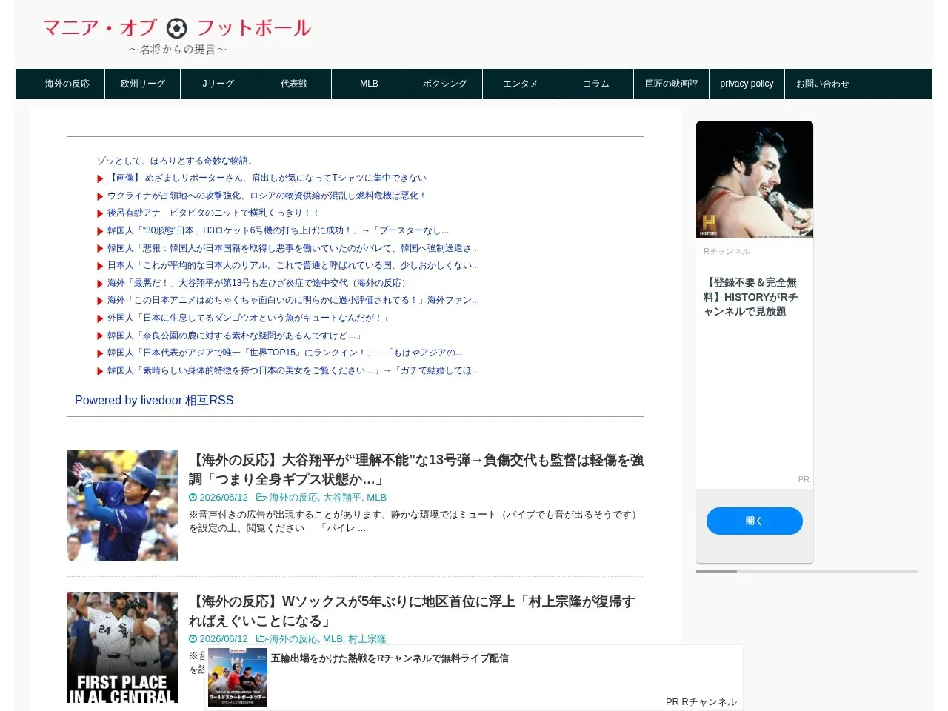Open これが平均的な日本人のリアル headline

[x=293, y=265]
